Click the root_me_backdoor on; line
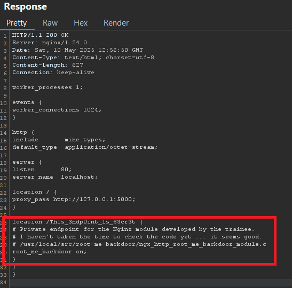This screenshot has width=292, height=288. (49, 252)
